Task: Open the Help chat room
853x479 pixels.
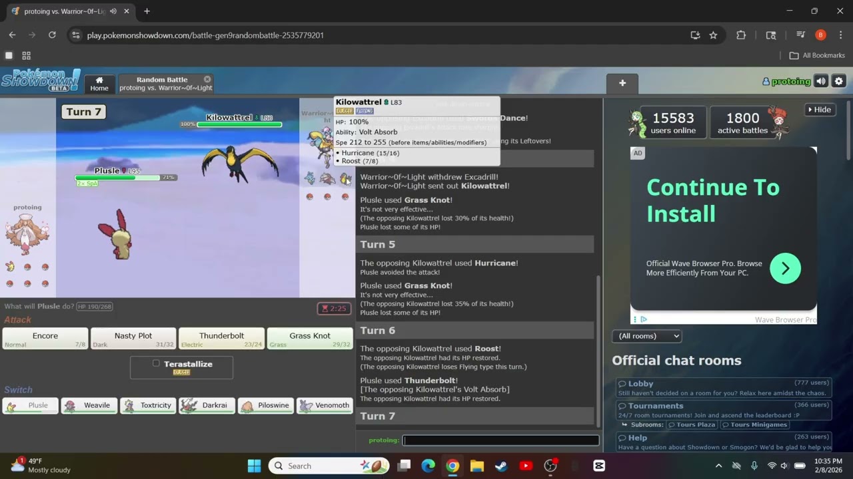Action: 724,442
